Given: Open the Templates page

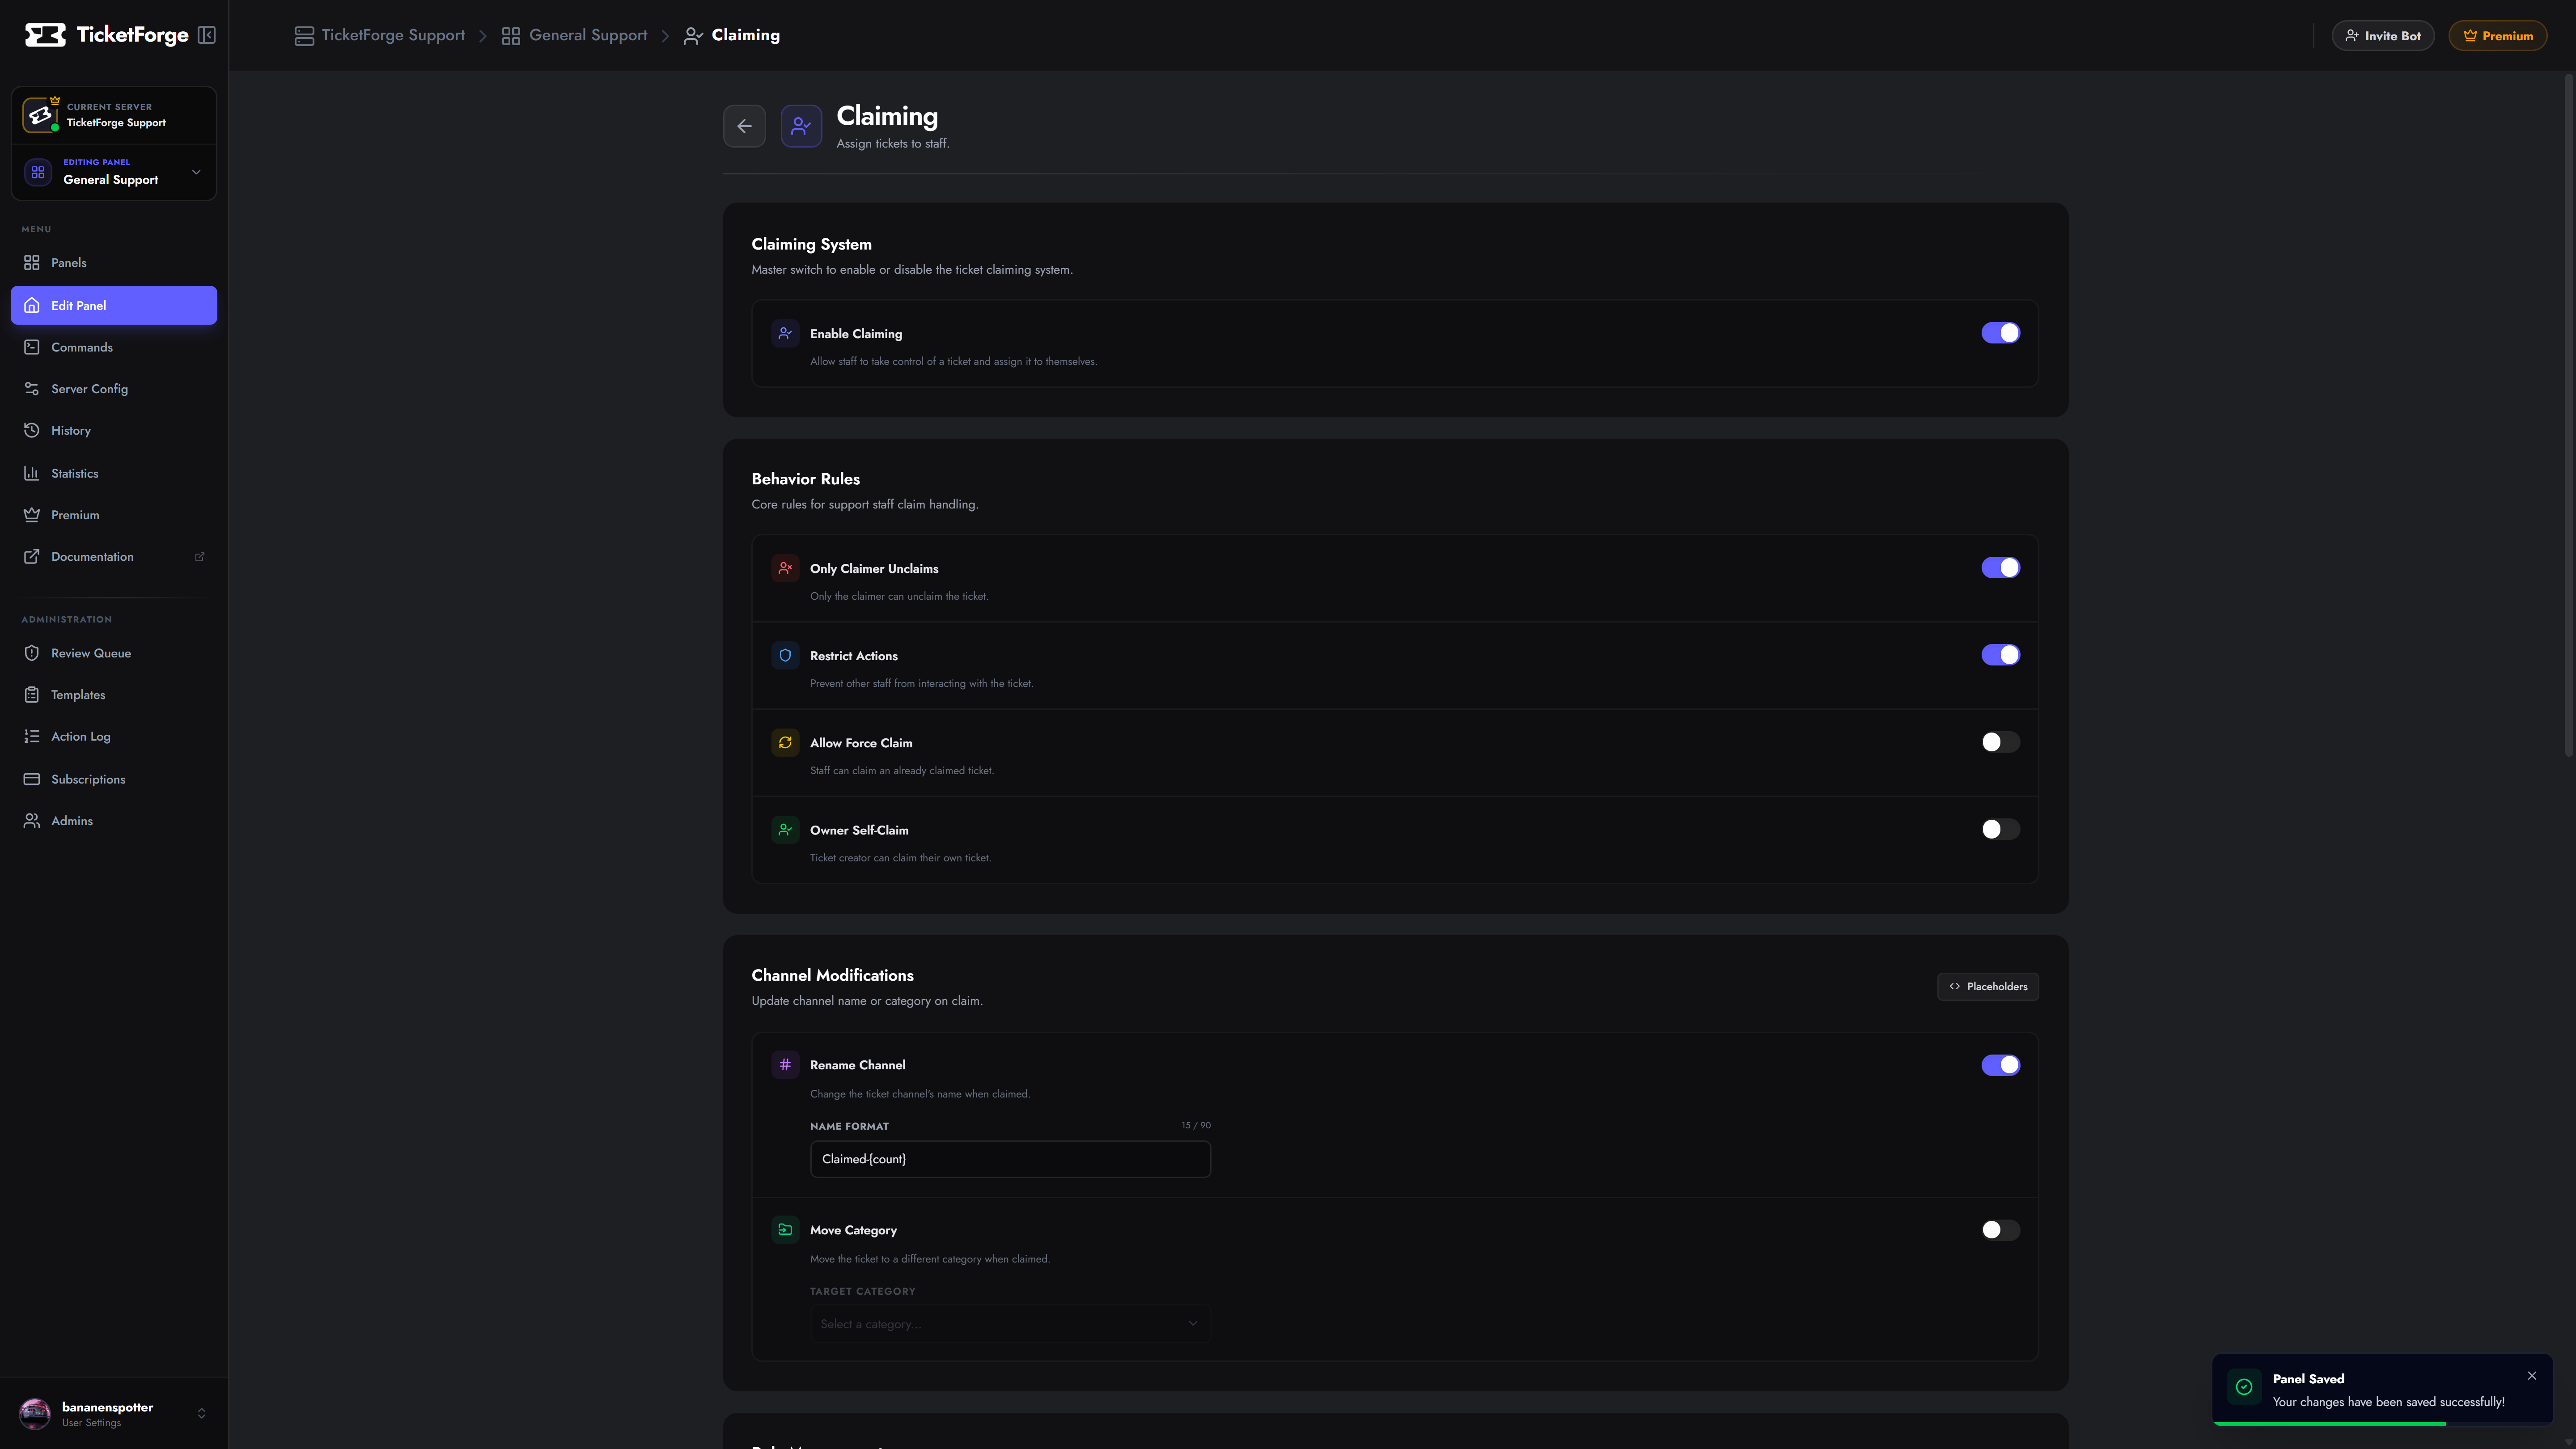Looking at the screenshot, I should pos(114,695).
